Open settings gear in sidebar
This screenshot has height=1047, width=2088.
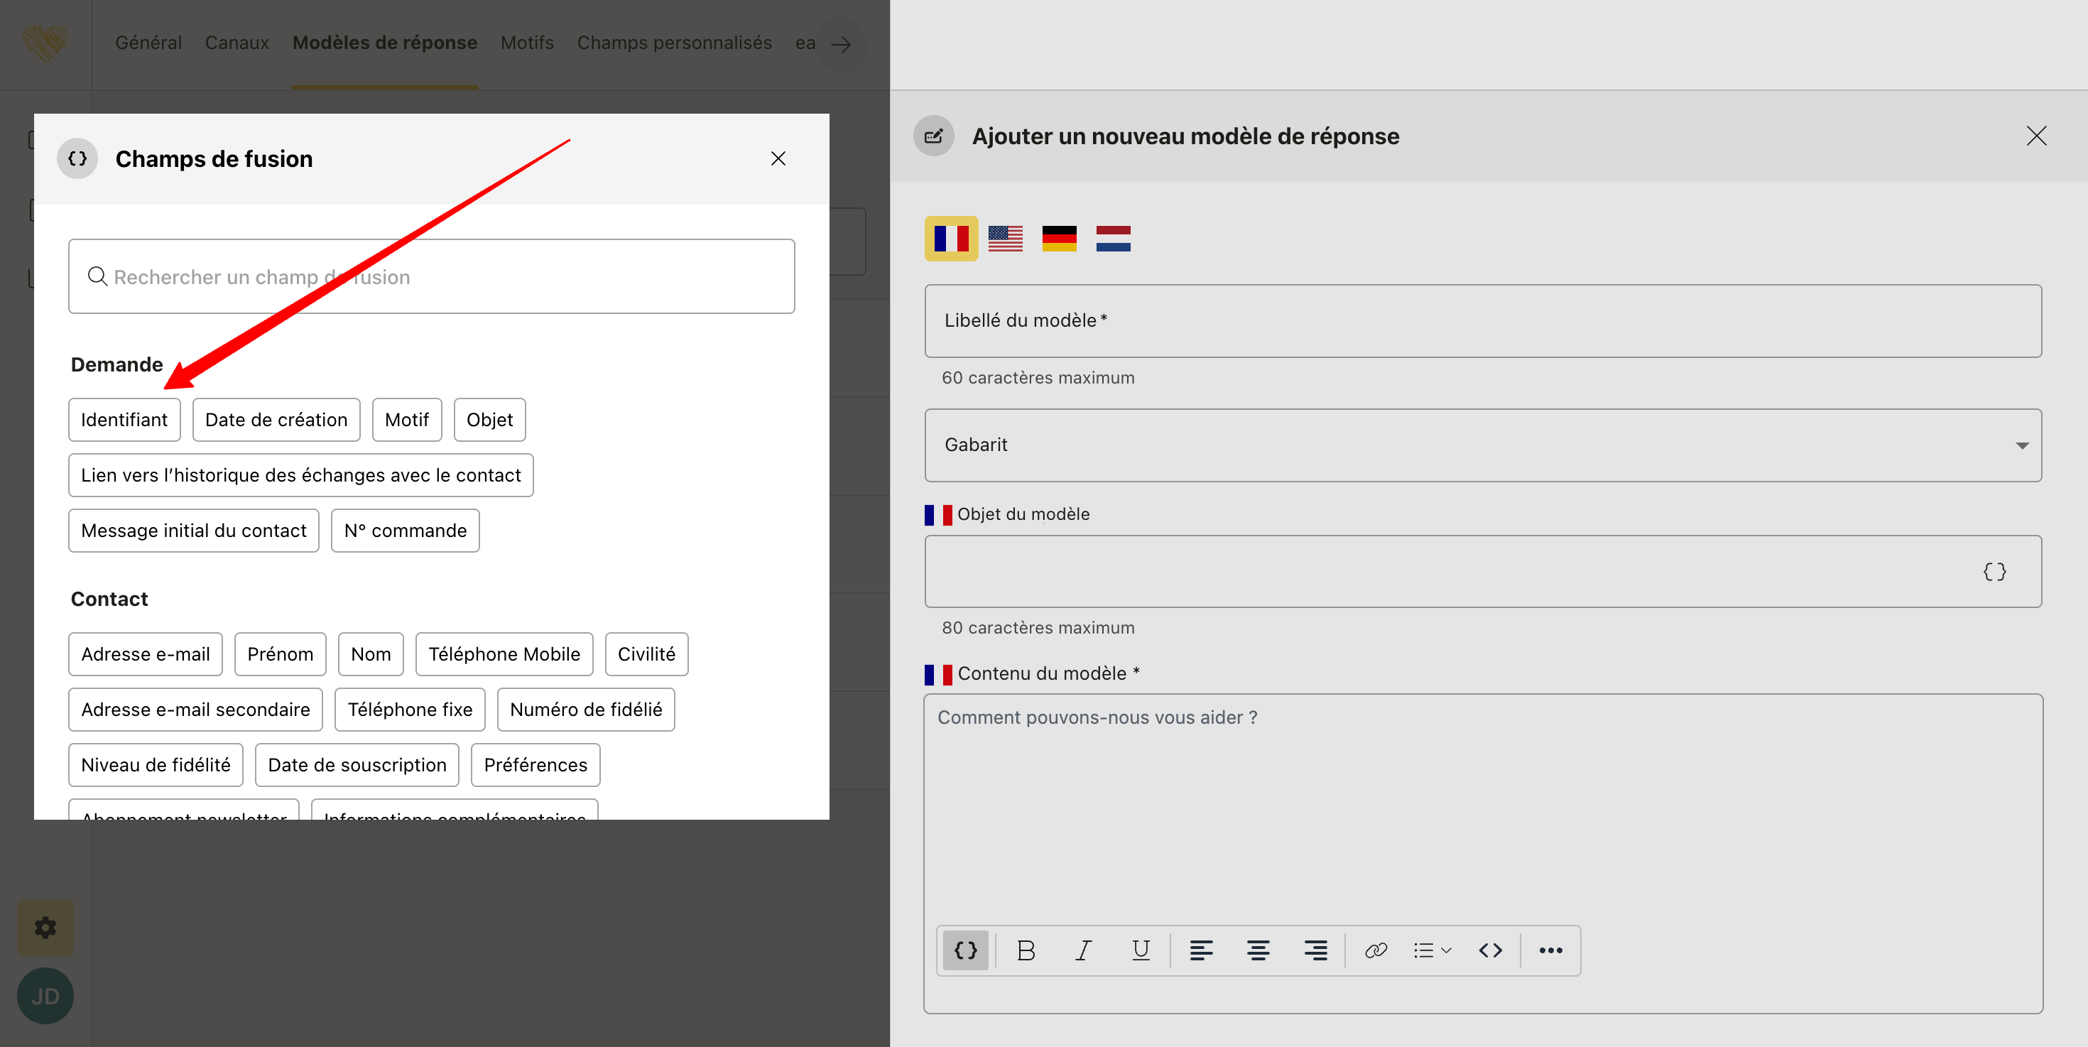coord(45,928)
